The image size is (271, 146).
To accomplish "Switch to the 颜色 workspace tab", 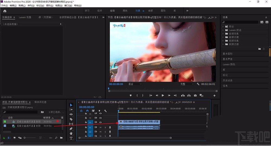I will 125,11.
